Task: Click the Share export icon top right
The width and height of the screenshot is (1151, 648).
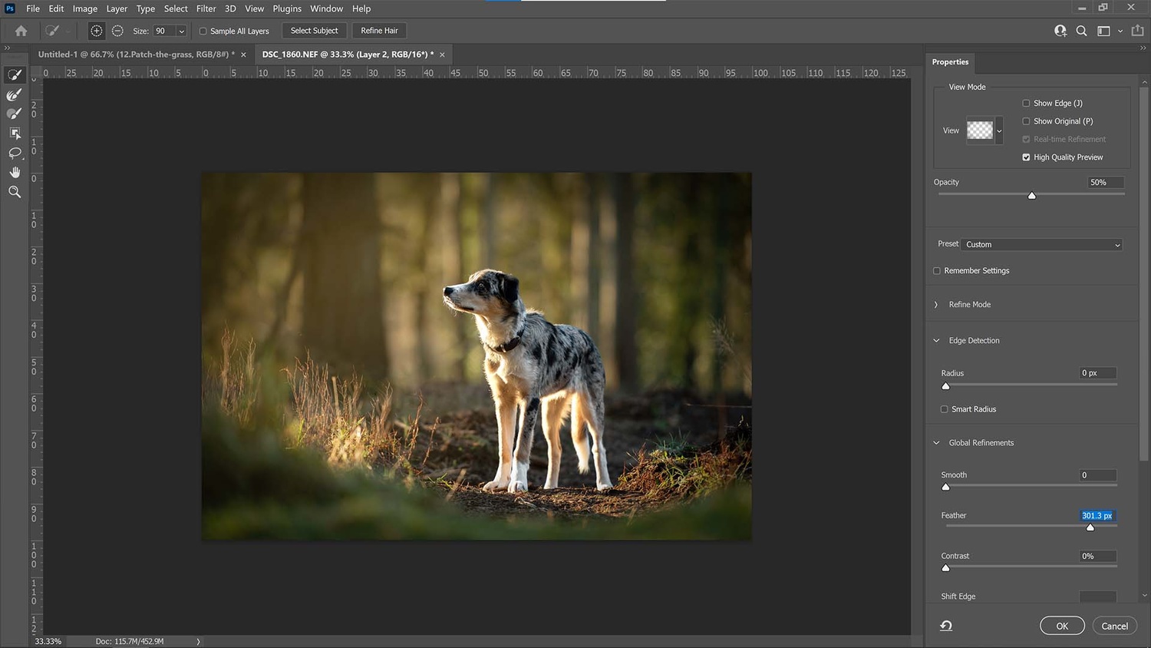Action: tap(1137, 31)
